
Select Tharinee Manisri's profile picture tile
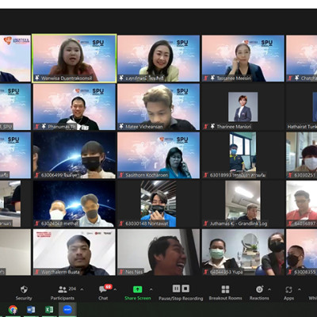click(243, 107)
